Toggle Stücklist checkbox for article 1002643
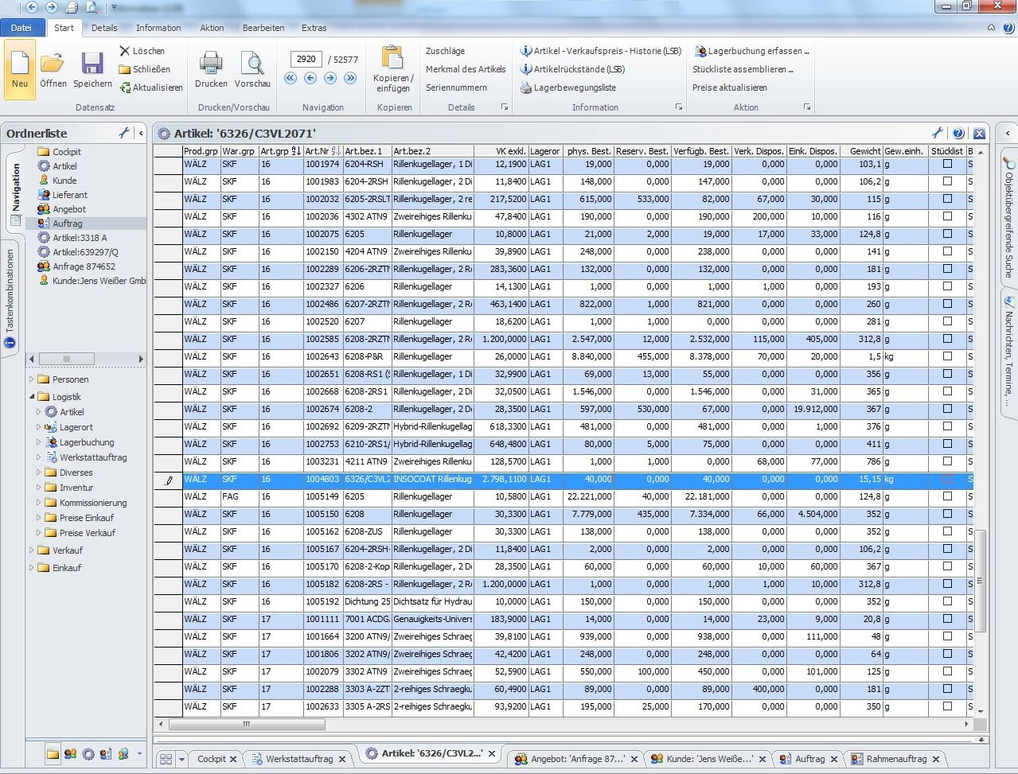 pyautogui.click(x=947, y=356)
